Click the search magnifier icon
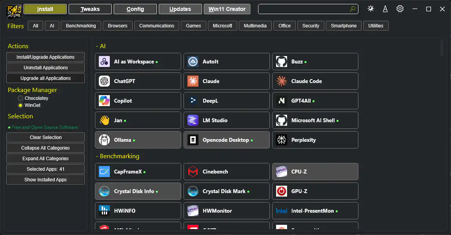 pos(352,9)
